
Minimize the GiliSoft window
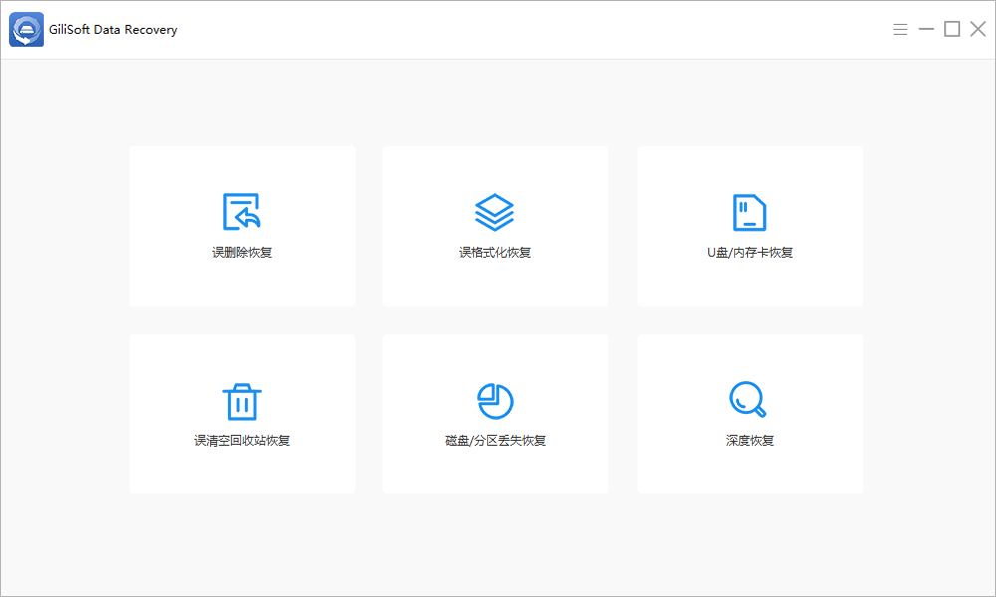[x=926, y=29]
